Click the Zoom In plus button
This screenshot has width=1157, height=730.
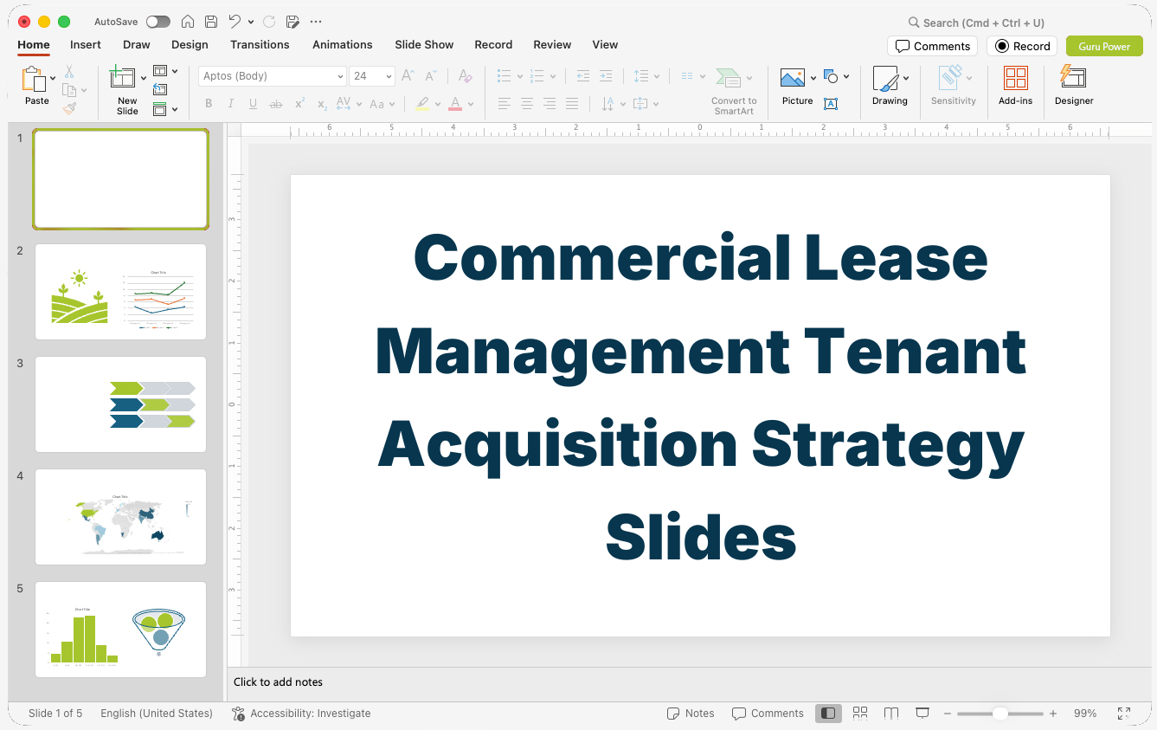(1053, 714)
